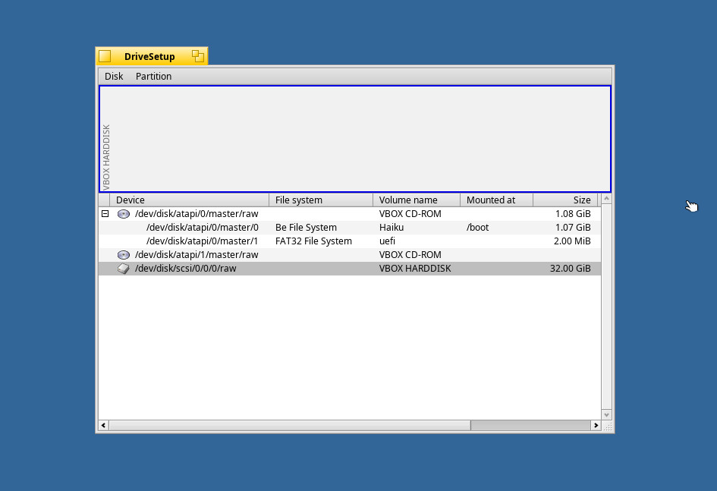
Task: Click the horizontal scrollbar right arrow
Action: (596, 426)
